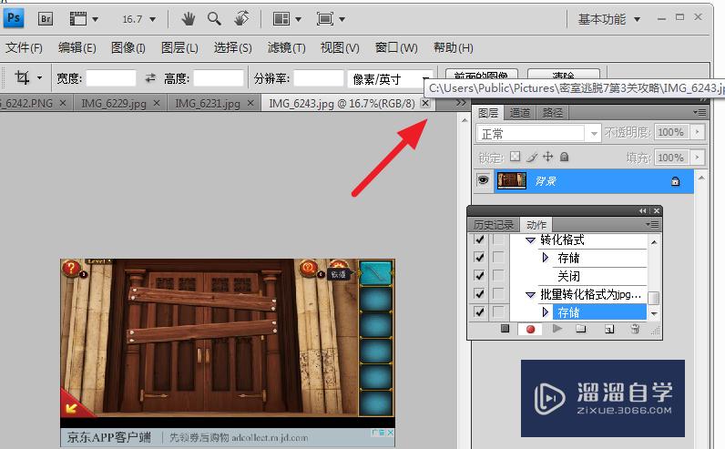
Task: Stop action playback or recording
Action: (505, 328)
